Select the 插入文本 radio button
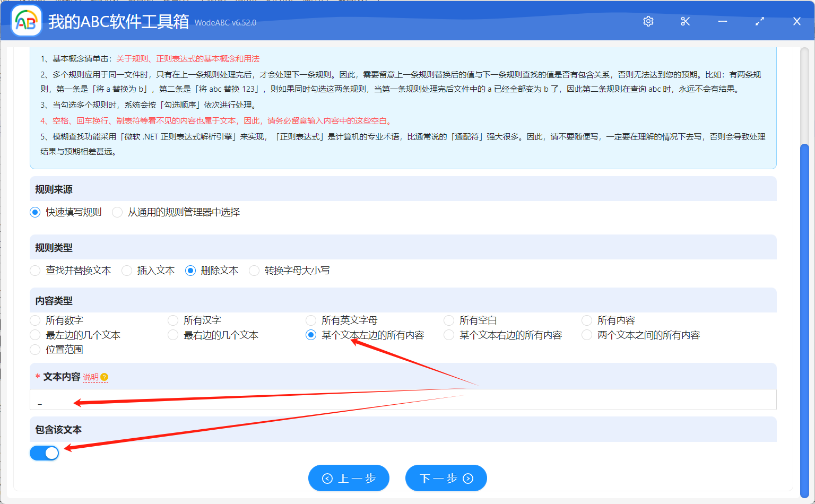Screen dimensions: 815x504 click(127, 271)
